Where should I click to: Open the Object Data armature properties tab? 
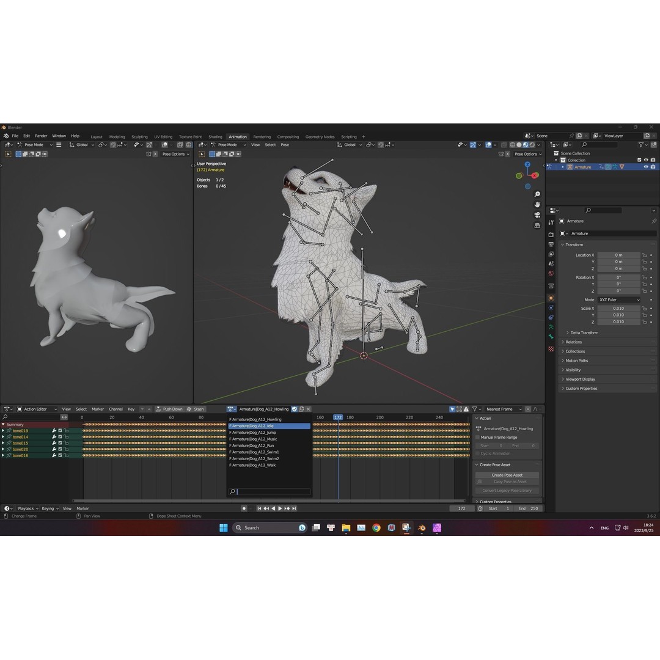click(551, 327)
